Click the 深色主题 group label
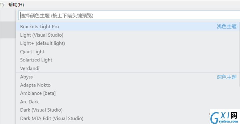This screenshot has height=124, width=240. click(x=227, y=77)
